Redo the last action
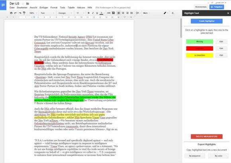This screenshot has height=163, width=231. click(20, 13)
